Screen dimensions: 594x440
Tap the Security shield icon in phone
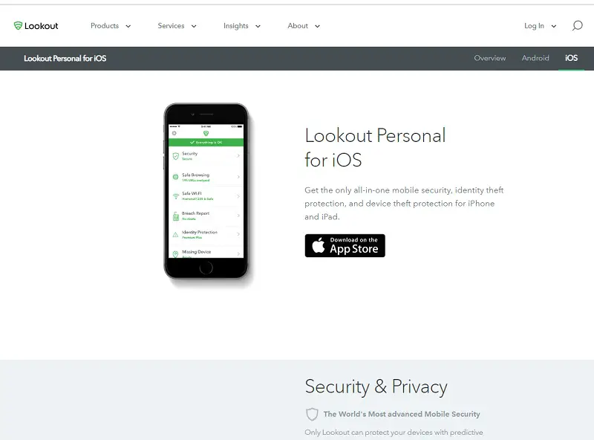176,156
